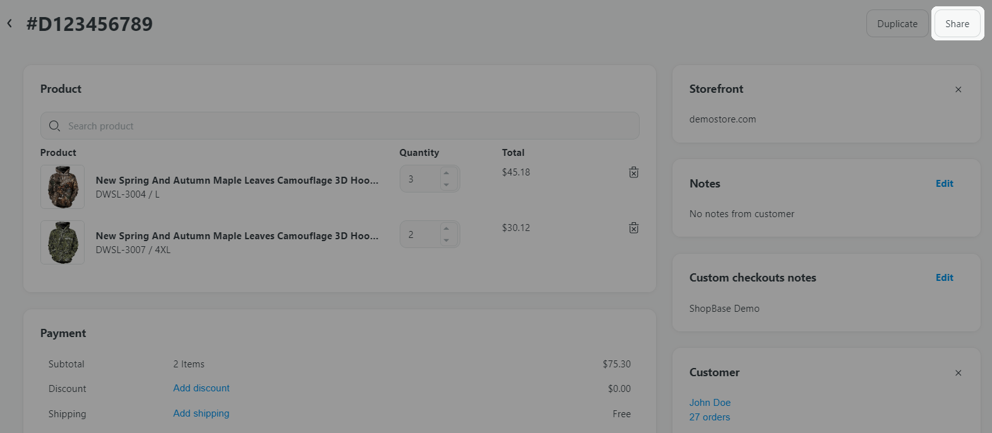Click product title for DWSL-3004 / L
The image size is (992, 433).
click(x=237, y=181)
